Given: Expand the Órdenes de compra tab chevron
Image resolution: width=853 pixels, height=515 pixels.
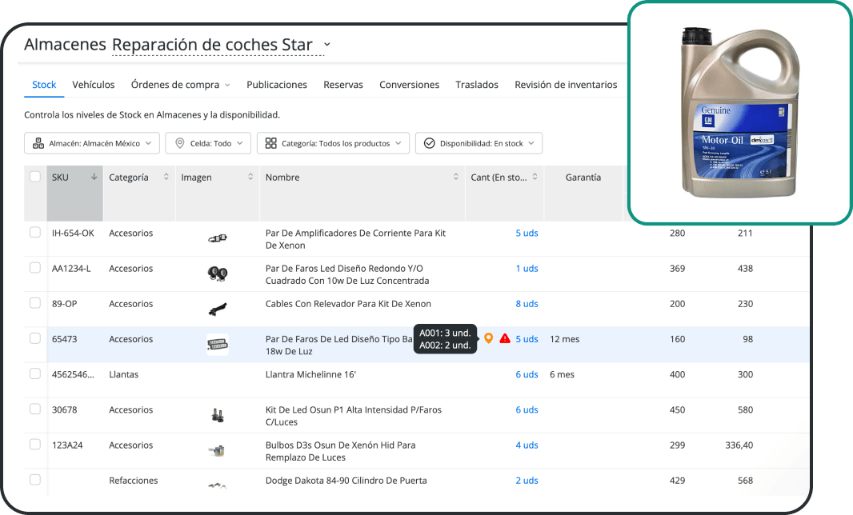Looking at the screenshot, I should (x=227, y=85).
